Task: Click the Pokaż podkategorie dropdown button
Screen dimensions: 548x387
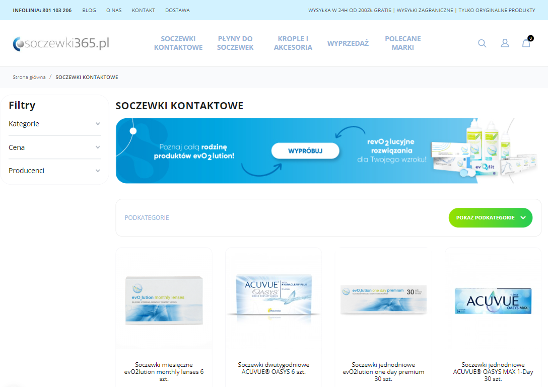Action: point(491,217)
